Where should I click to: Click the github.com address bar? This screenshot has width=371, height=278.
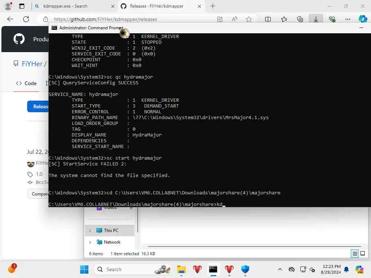[x=105, y=19]
